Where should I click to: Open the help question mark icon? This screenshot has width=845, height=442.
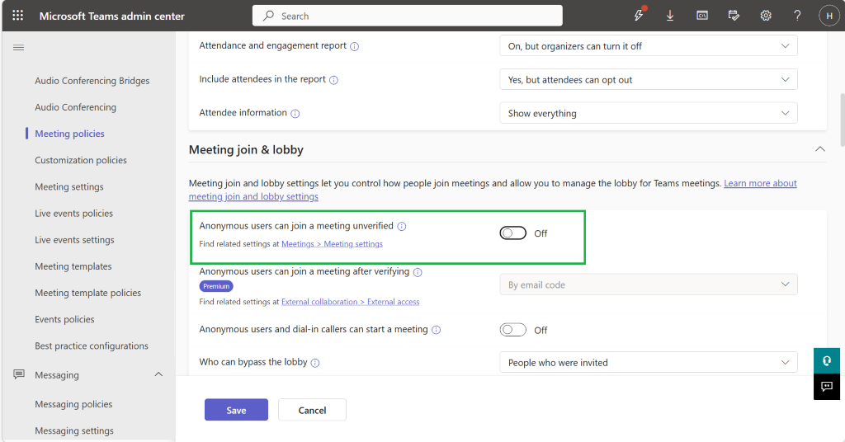[797, 16]
